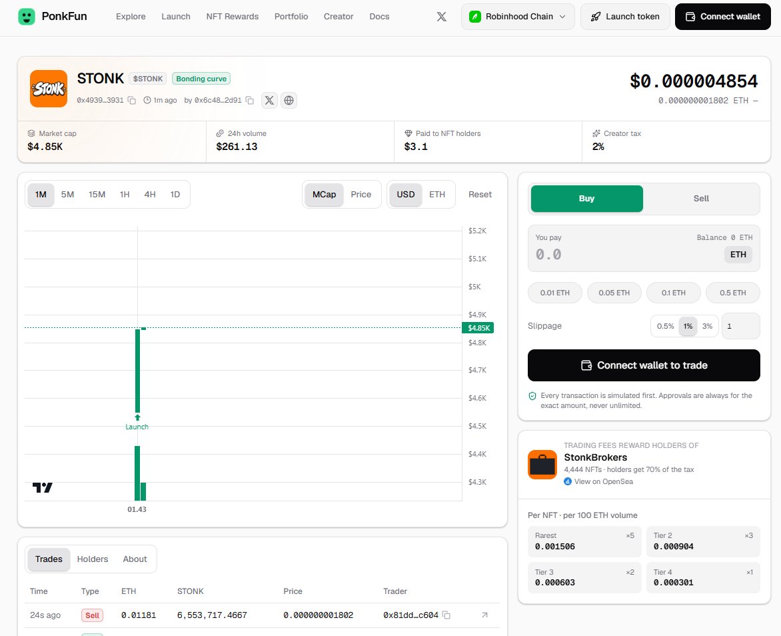Expand the Robinhood Chain network dropdown
This screenshot has width=781, height=636.
point(518,17)
